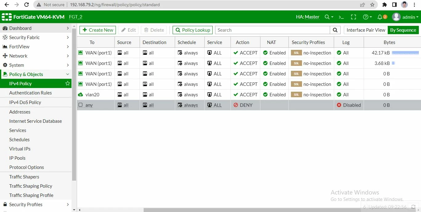Click into the policy Search field
Viewport: 421px width, 212px height.
(272, 30)
